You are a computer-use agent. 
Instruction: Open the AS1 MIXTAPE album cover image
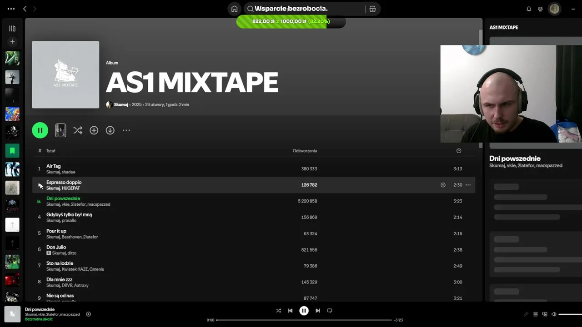tap(65, 75)
